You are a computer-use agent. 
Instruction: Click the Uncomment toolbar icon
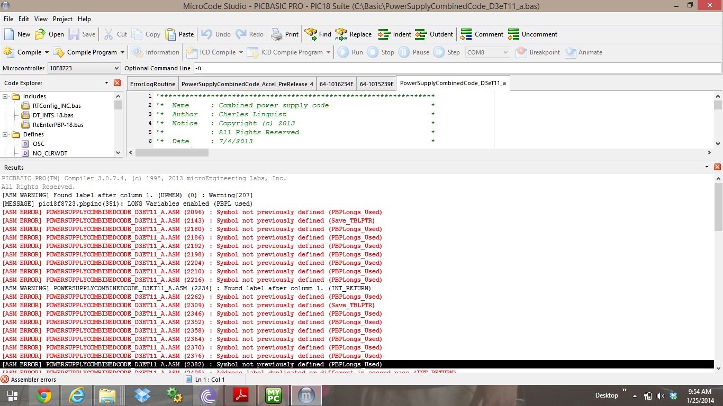513,34
